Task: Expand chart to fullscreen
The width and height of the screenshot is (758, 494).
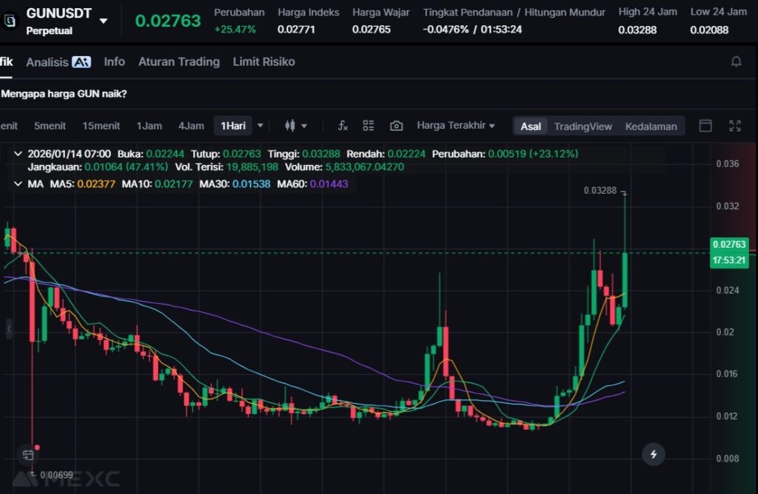Action: pyautogui.click(x=735, y=126)
